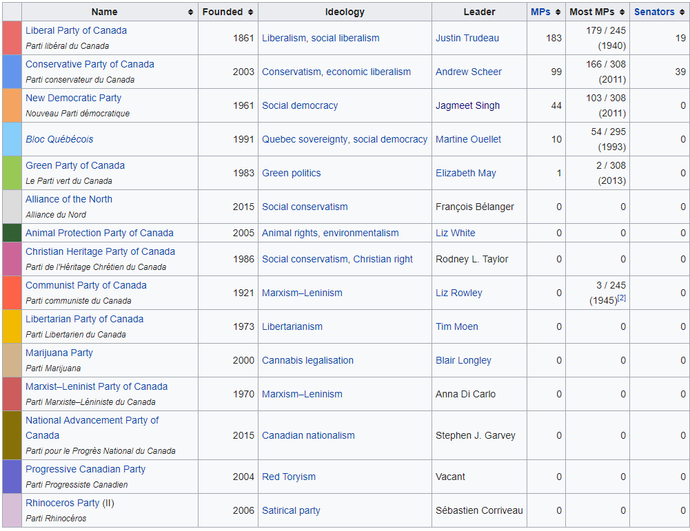Open Canadian nationalism ideology link
The height and width of the screenshot is (531, 690).
(x=309, y=436)
